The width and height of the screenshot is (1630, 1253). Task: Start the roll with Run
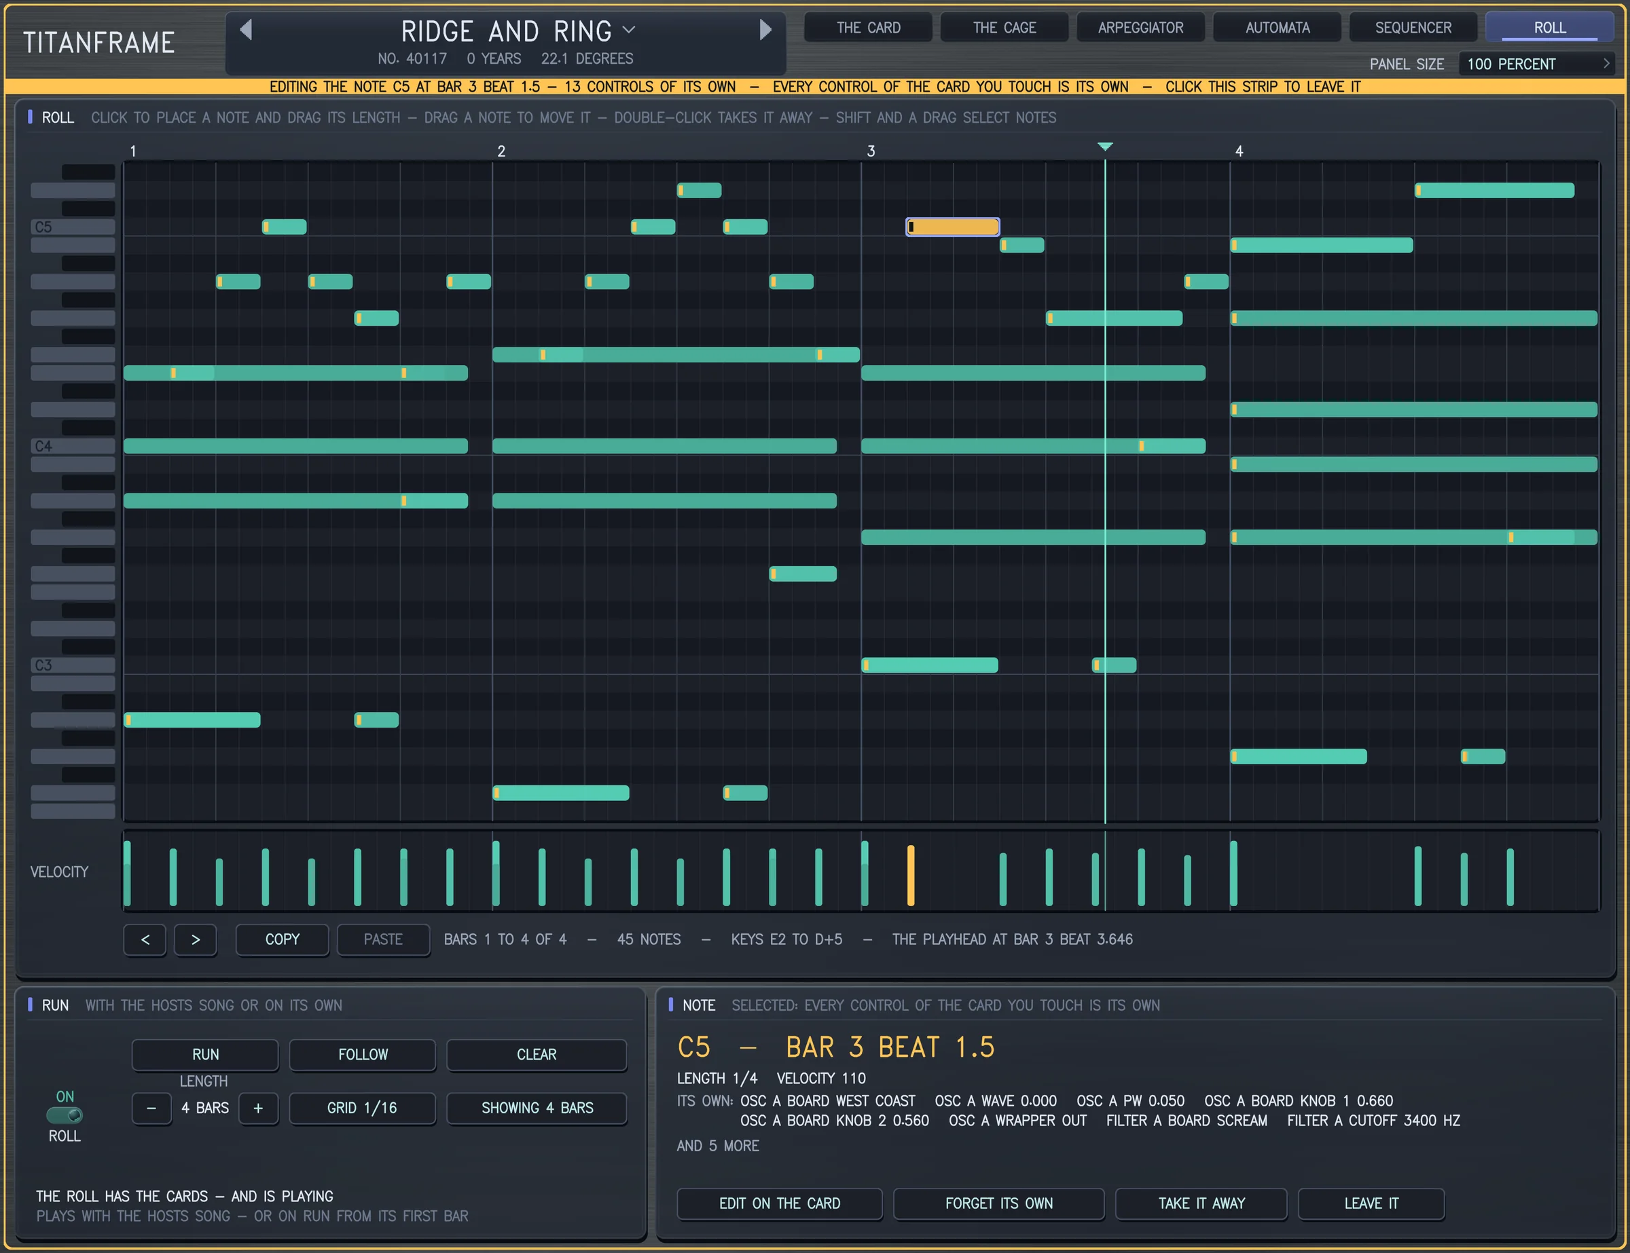click(205, 1055)
